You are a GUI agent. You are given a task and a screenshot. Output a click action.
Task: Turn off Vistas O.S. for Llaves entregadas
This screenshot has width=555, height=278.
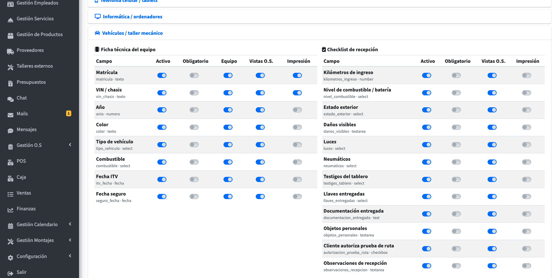(492, 197)
